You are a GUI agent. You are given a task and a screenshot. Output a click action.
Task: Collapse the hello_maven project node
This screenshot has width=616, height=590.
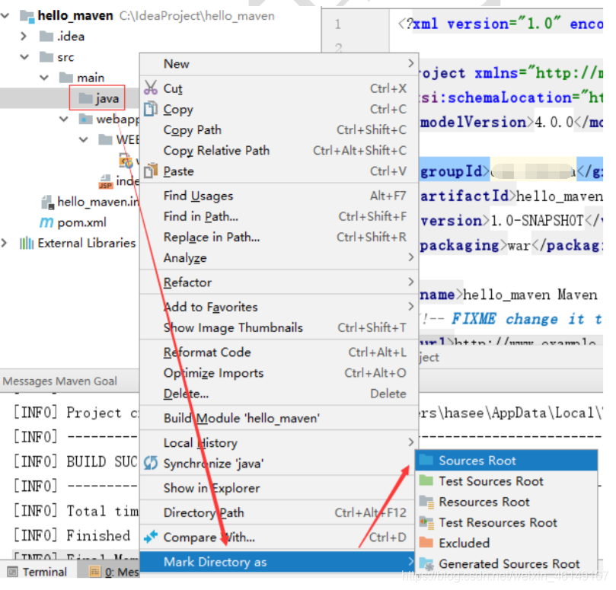pos(5,16)
